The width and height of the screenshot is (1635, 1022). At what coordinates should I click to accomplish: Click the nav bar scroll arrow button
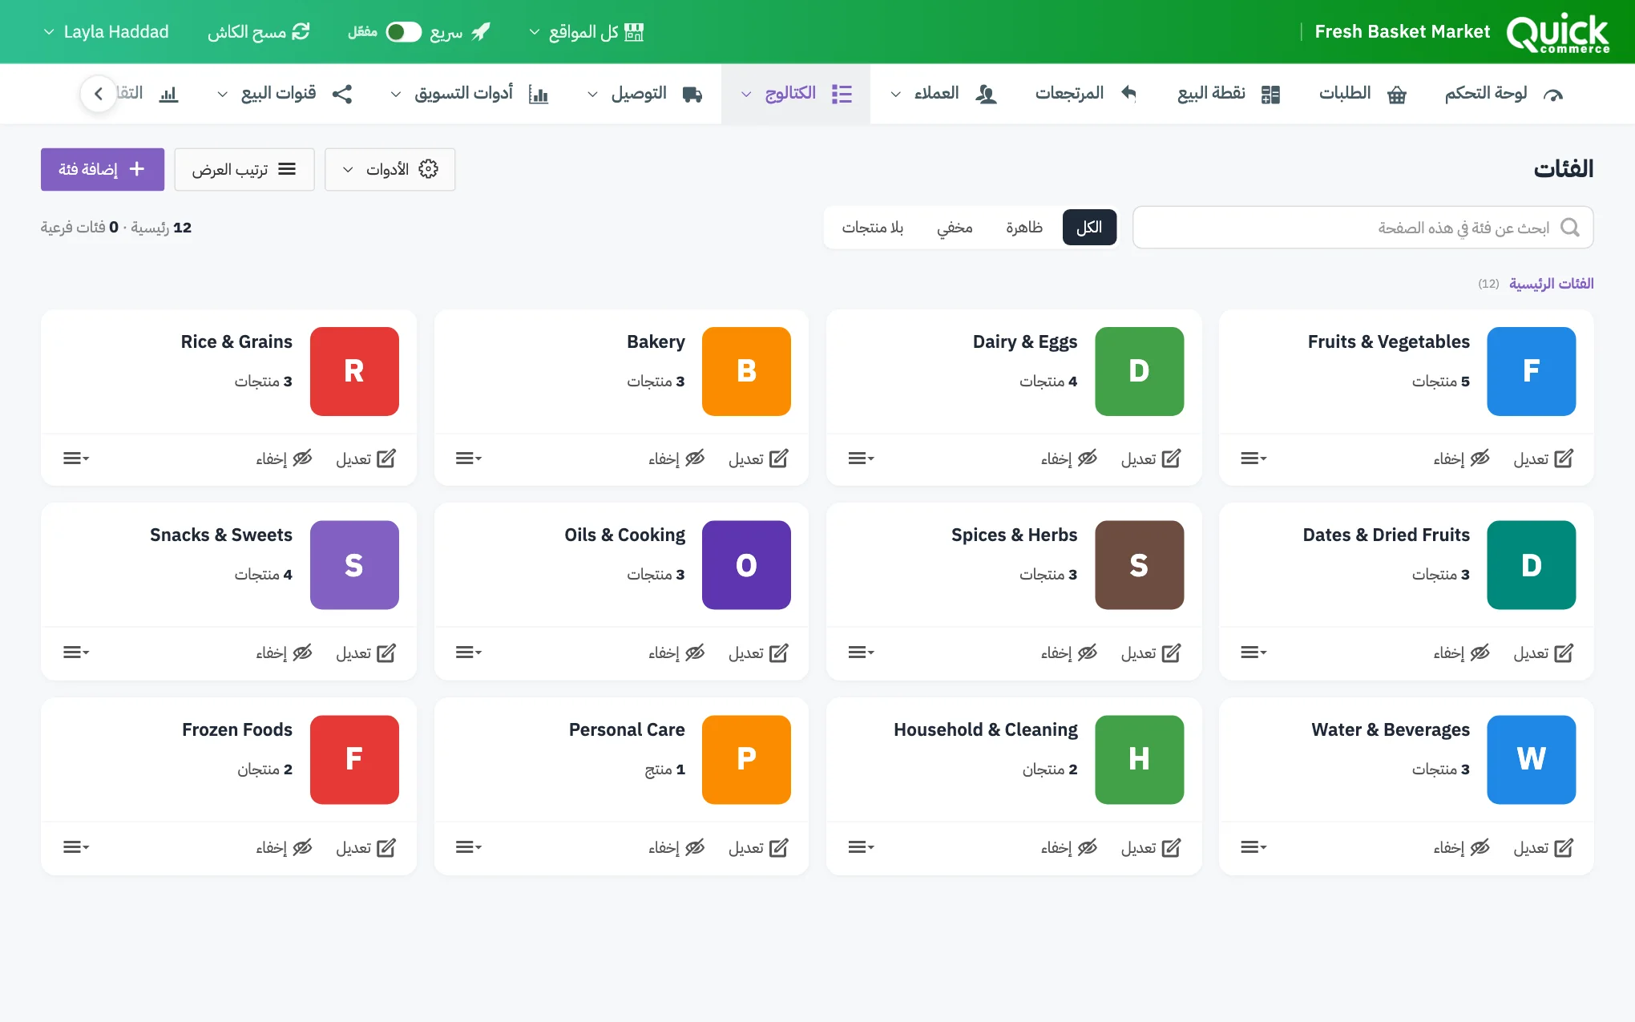click(x=99, y=94)
